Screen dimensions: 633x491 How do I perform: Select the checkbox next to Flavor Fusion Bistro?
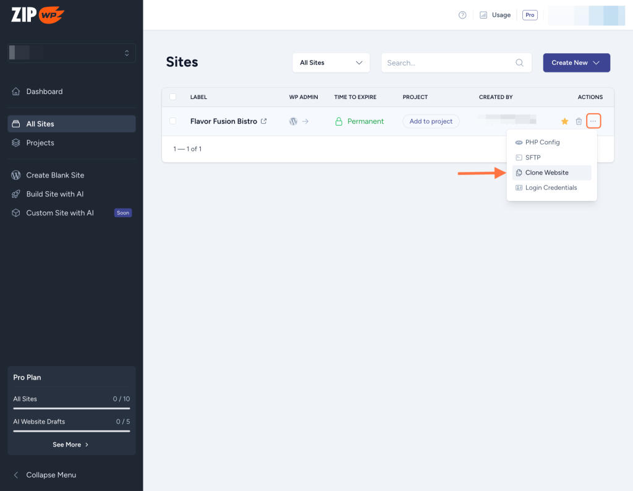pos(172,121)
